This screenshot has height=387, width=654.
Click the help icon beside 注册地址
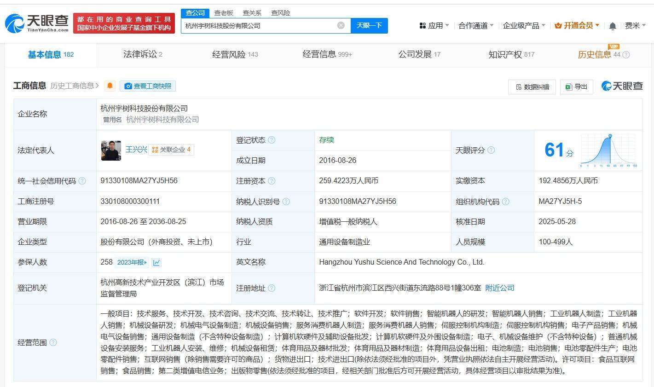pos(272,288)
